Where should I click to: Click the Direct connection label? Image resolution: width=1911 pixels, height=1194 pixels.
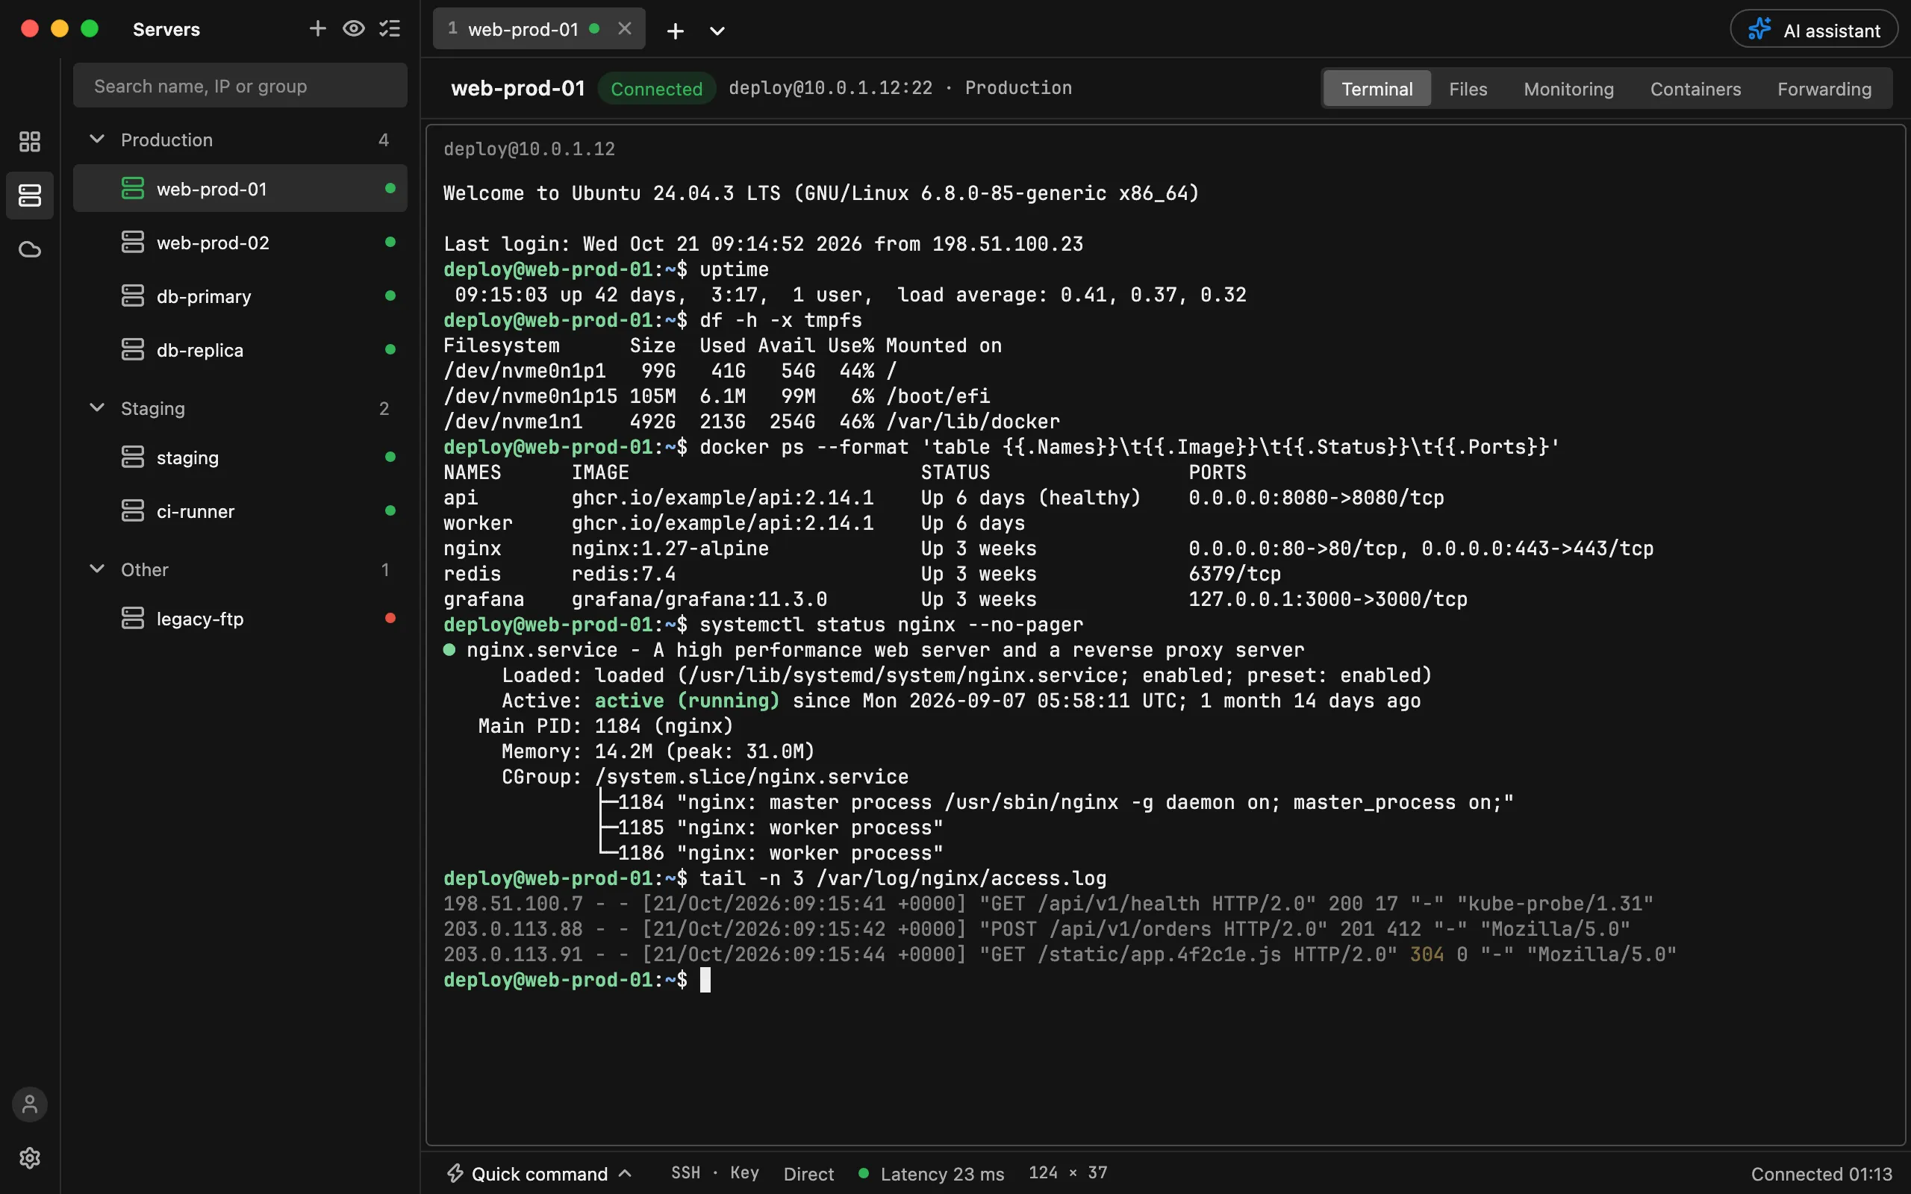point(808,1173)
